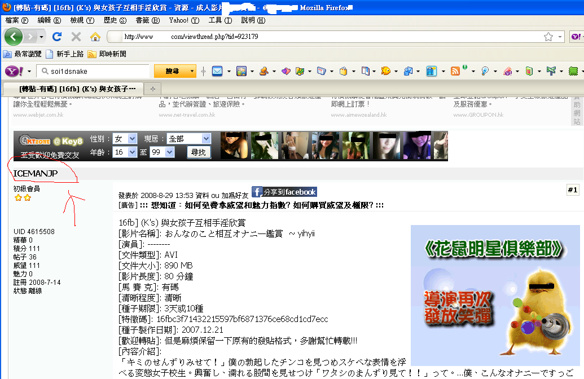Share post via 分享到facebook button
Viewport: 584px width, 379px height.
click(284, 192)
